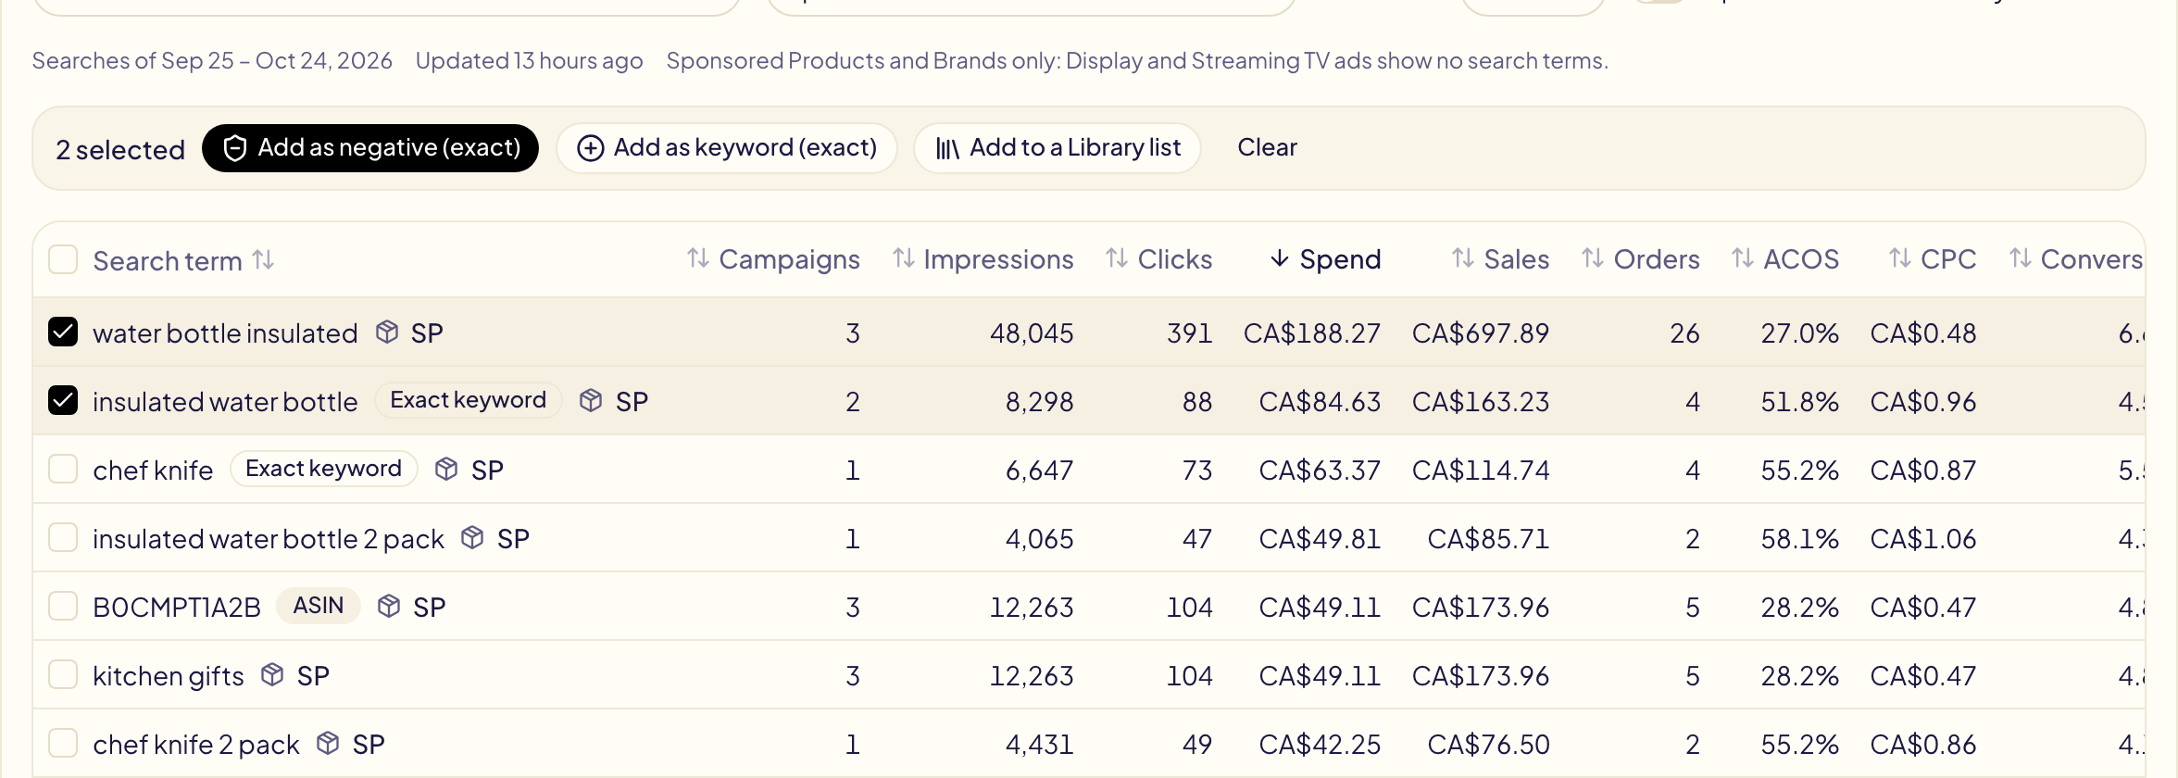Click the sort arrows icon beside Campaigns
The height and width of the screenshot is (778, 2178).
(698, 258)
